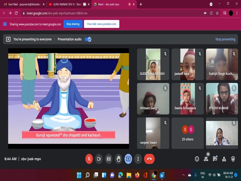
Task: Open clock and date 08:44 AM 18-11-21
Action: click(228, 175)
